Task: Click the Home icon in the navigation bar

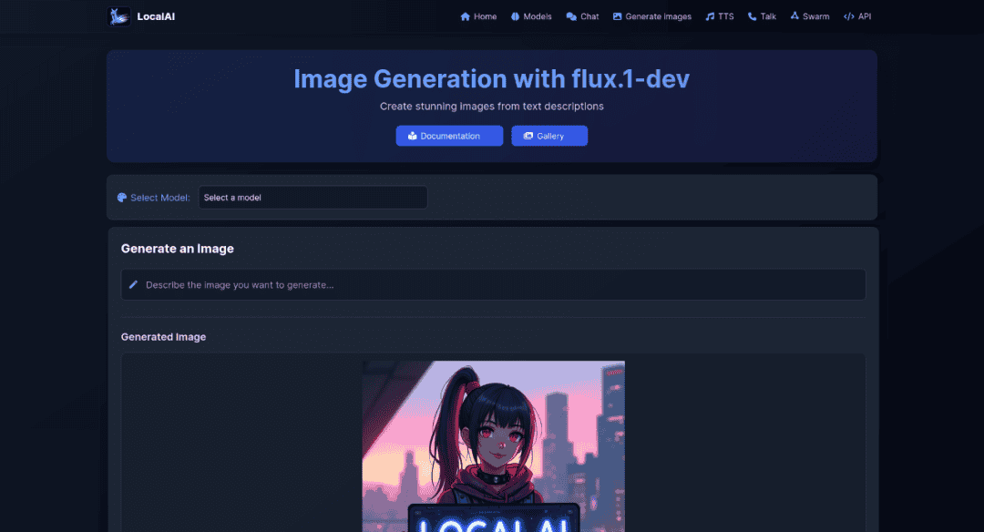Action: coord(464,15)
